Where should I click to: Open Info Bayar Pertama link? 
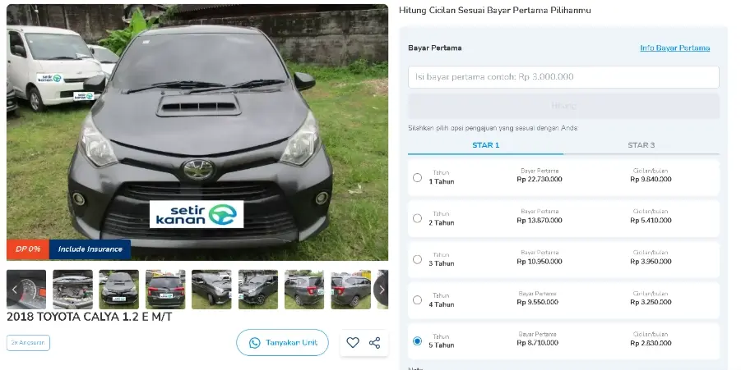click(x=674, y=48)
